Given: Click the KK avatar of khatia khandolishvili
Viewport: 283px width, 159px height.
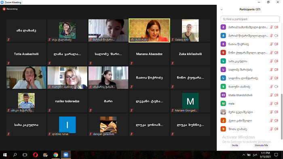Looking at the screenshot, I should 223,95.
